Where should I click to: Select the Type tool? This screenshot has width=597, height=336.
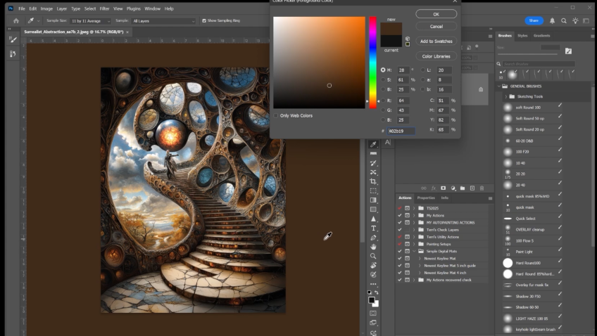(x=373, y=228)
